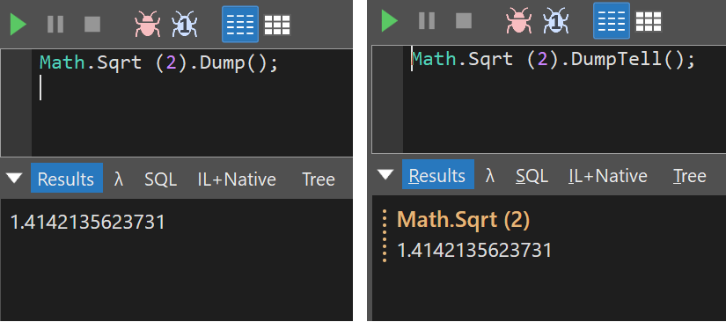Open the lambda tab in right panel

coord(490,176)
